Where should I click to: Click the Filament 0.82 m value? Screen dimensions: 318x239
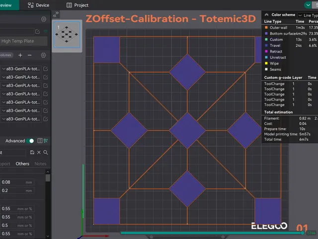point(305,119)
